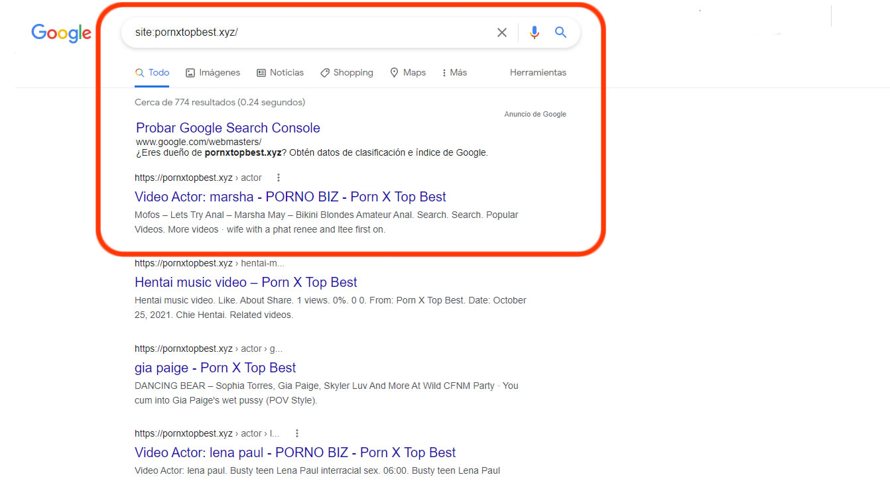
Task: Open the Noticias tab
Action: pyautogui.click(x=280, y=73)
